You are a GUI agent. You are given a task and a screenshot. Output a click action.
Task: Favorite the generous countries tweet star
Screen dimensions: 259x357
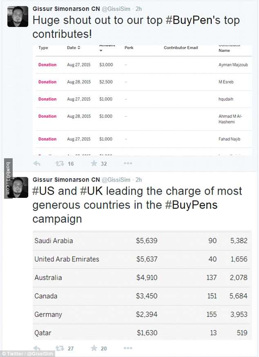pos(94,348)
